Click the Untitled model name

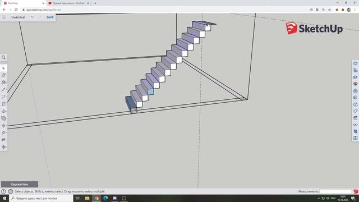[18, 17]
